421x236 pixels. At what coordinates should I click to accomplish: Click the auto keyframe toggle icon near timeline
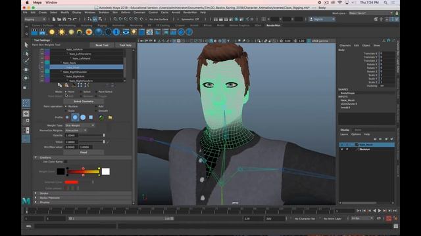click(389, 218)
